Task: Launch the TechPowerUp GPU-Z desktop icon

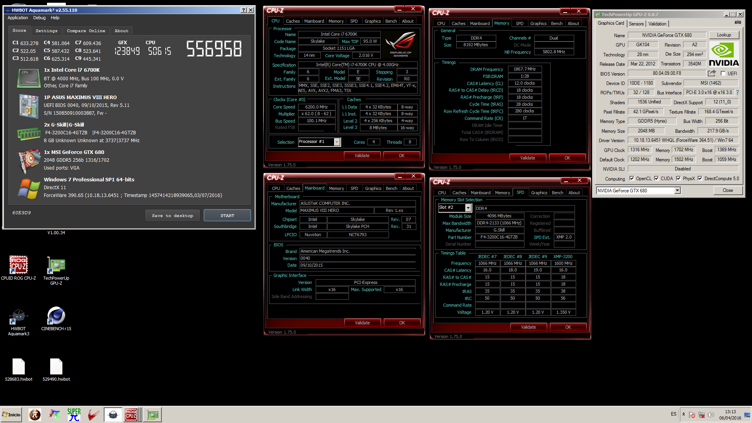Action: point(56,271)
